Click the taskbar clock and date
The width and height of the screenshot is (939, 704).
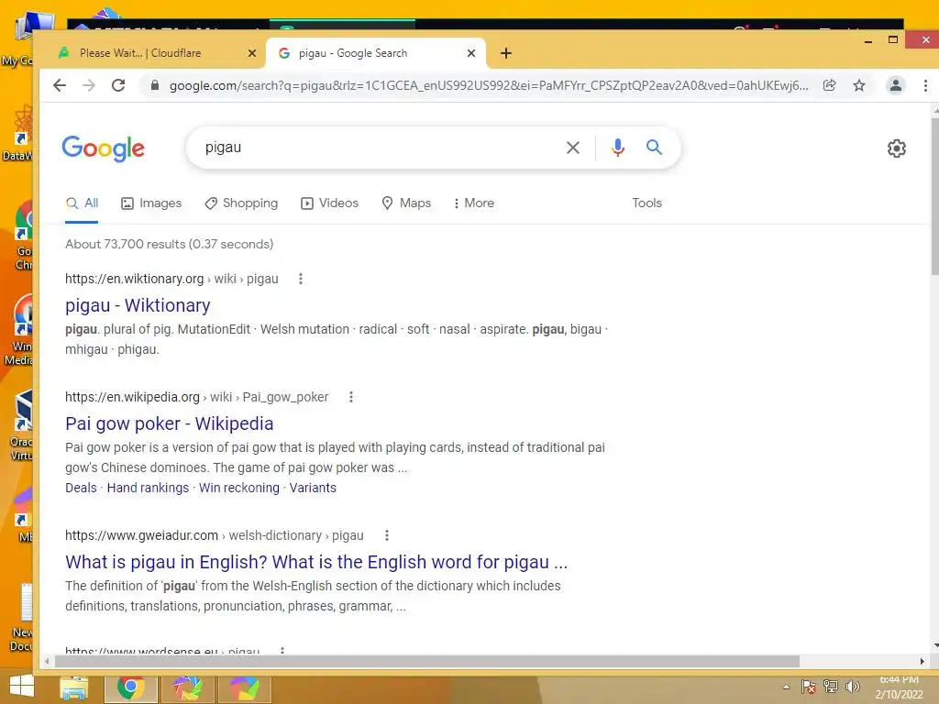point(899,687)
